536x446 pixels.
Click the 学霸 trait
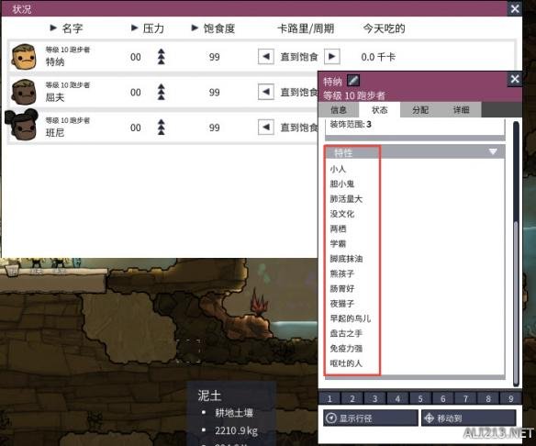338,244
